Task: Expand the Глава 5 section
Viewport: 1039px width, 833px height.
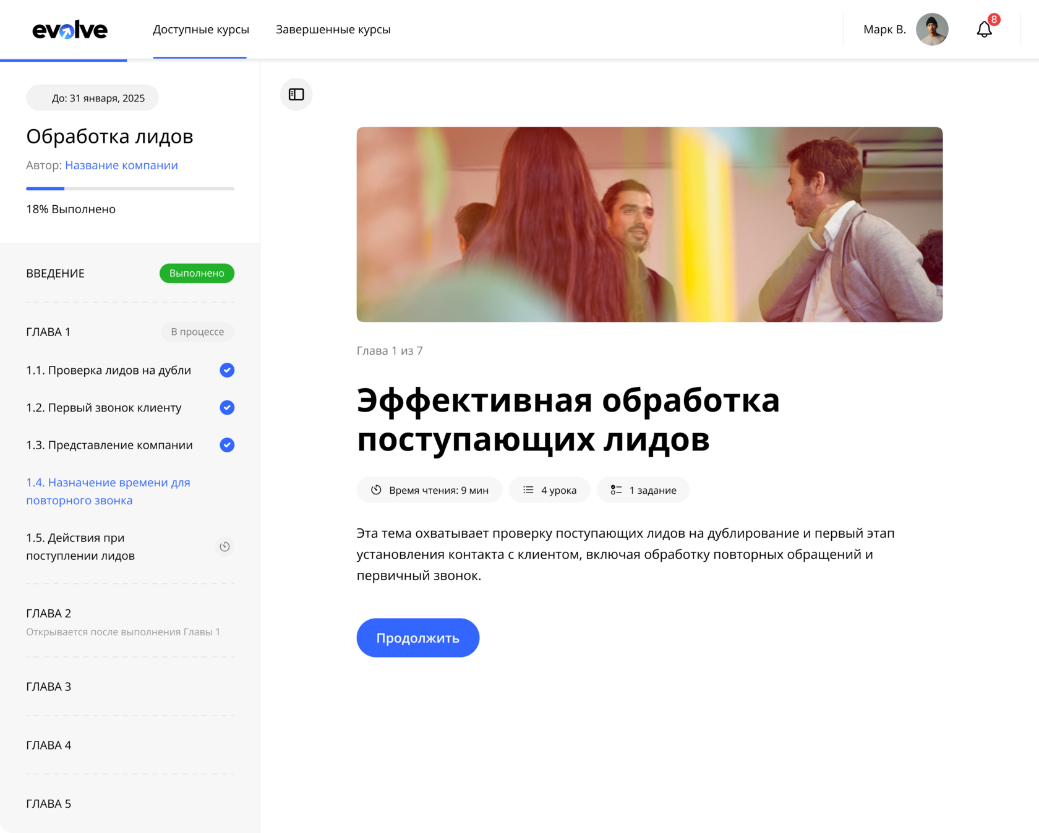Action: coord(49,803)
